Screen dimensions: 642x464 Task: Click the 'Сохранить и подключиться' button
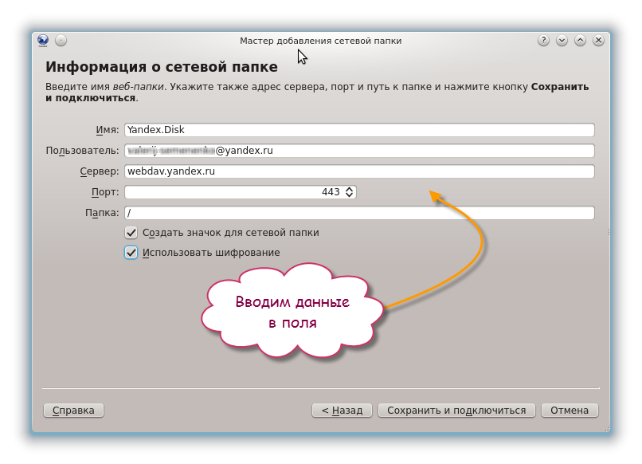456,411
